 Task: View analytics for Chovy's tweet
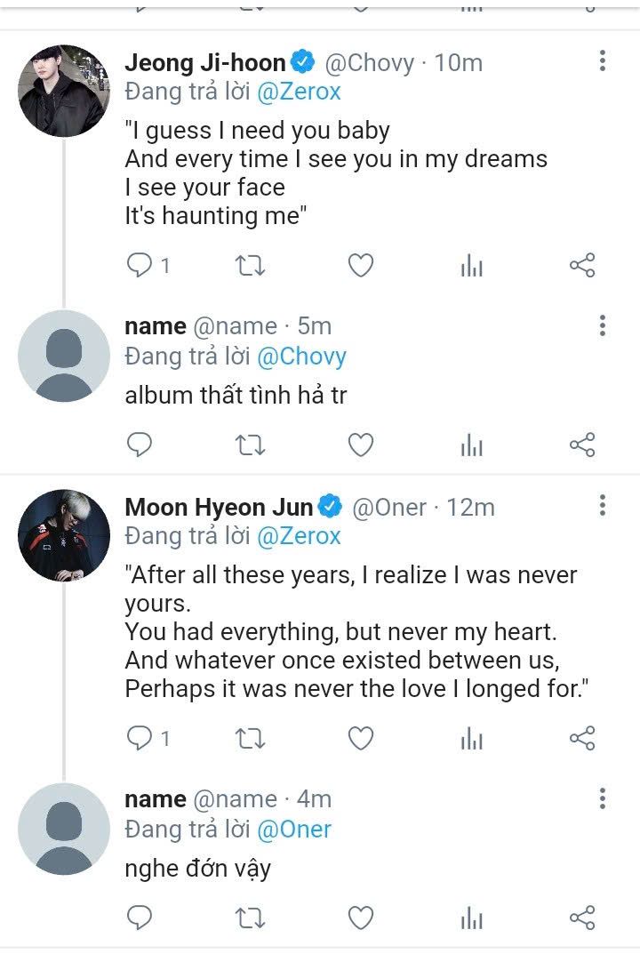[x=471, y=266]
